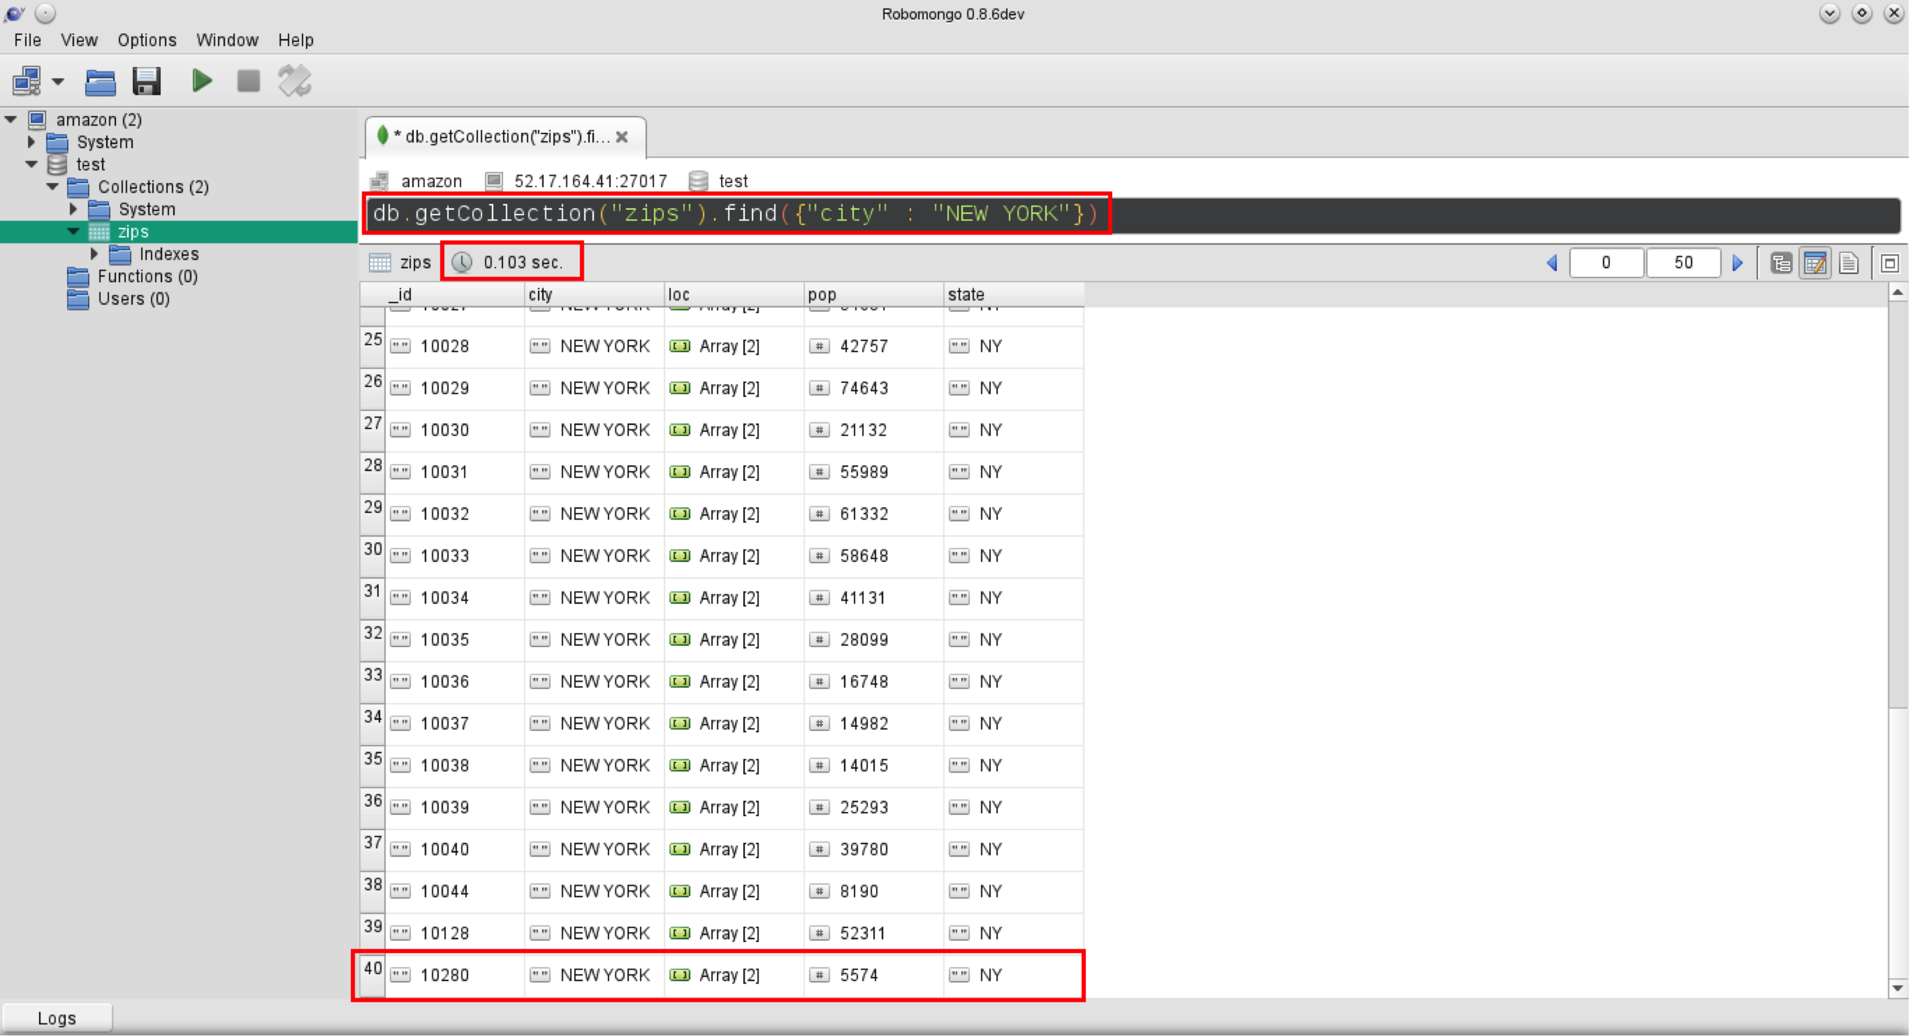Click the state column header
The width and height of the screenshot is (1909, 1036).
(x=1013, y=295)
